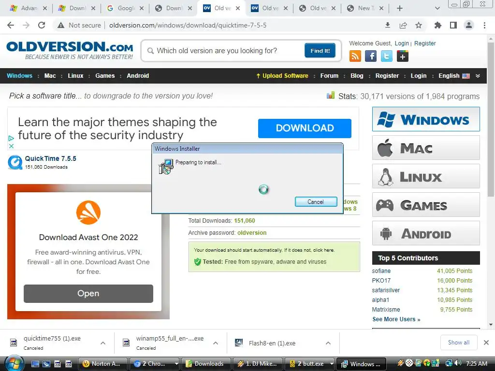Open See More Users link
Viewport: 495px width, 371px height.
point(396,319)
